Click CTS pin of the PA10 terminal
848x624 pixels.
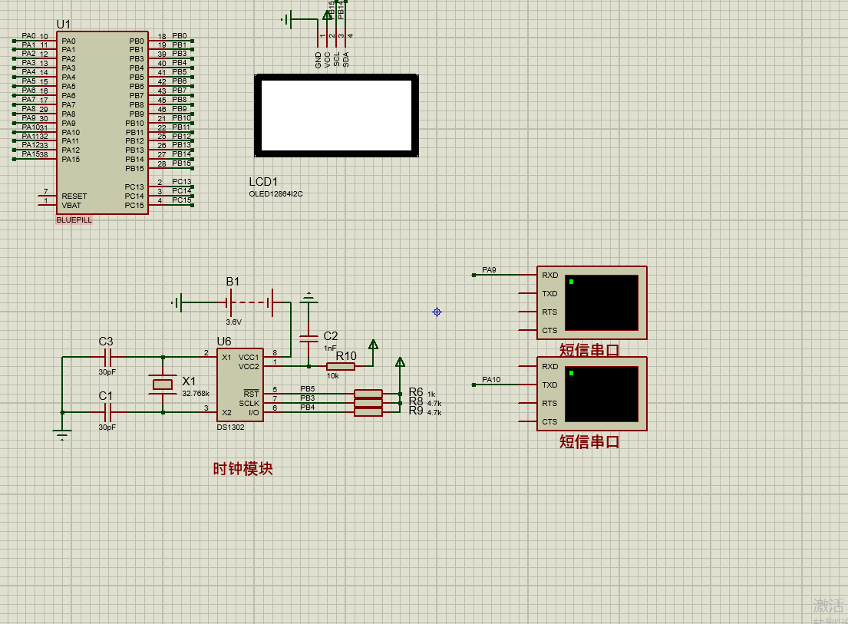[549, 422]
